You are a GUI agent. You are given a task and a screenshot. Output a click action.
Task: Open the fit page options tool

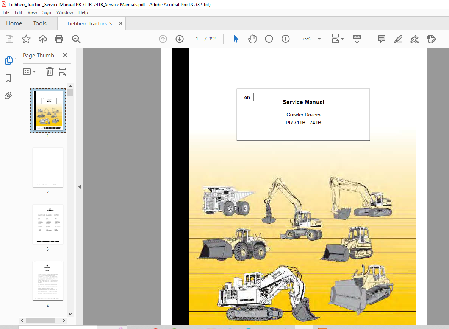(x=337, y=39)
